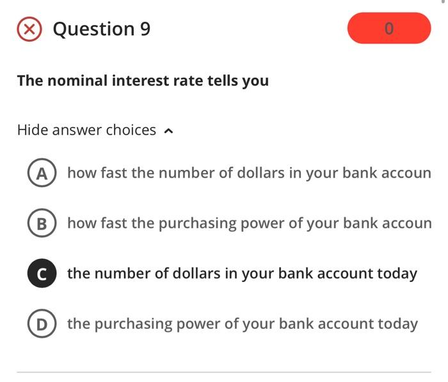This screenshot has height=382, width=448.
Task: Select "the number of dollars in your bank account today"
Action: pos(242,274)
